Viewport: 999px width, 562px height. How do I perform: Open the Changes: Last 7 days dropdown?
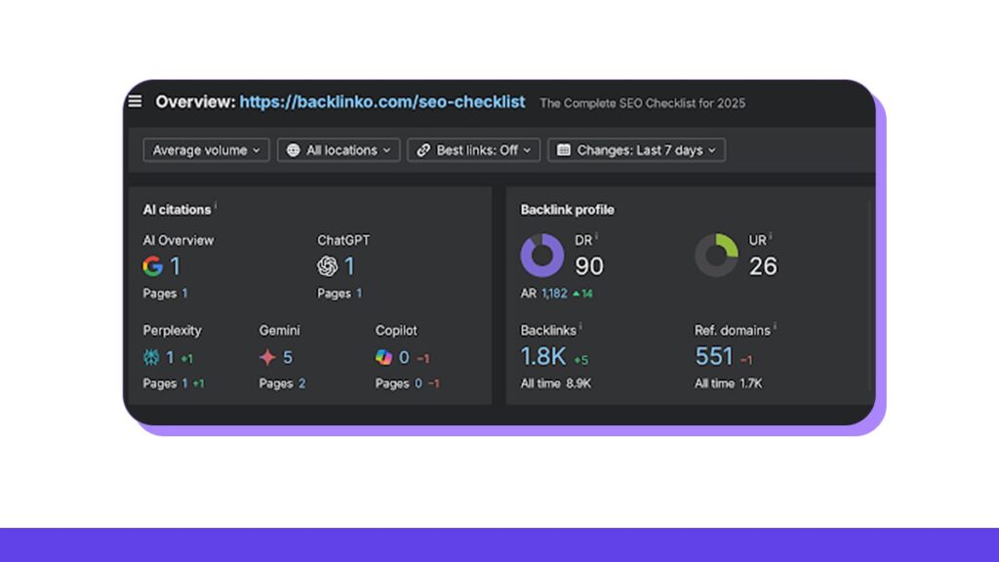point(636,150)
